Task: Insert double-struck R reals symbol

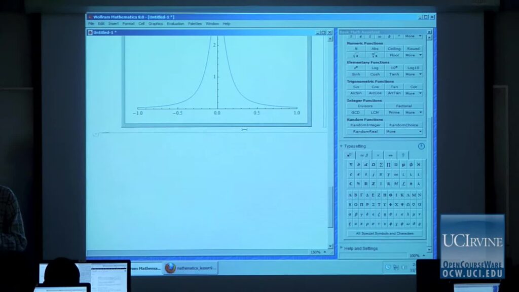Action: point(366,184)
